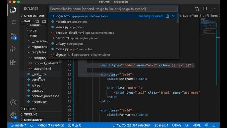Image resolution: width=227 pixels, height=128 pixels.
Task: Select models.py apps/store in quick open
Action: (113, 22)
